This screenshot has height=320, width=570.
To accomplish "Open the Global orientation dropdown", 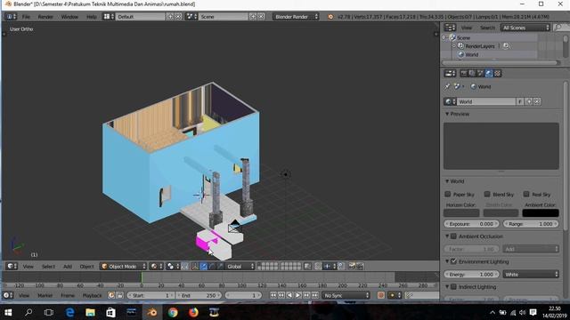I will (x=240, y=267).
